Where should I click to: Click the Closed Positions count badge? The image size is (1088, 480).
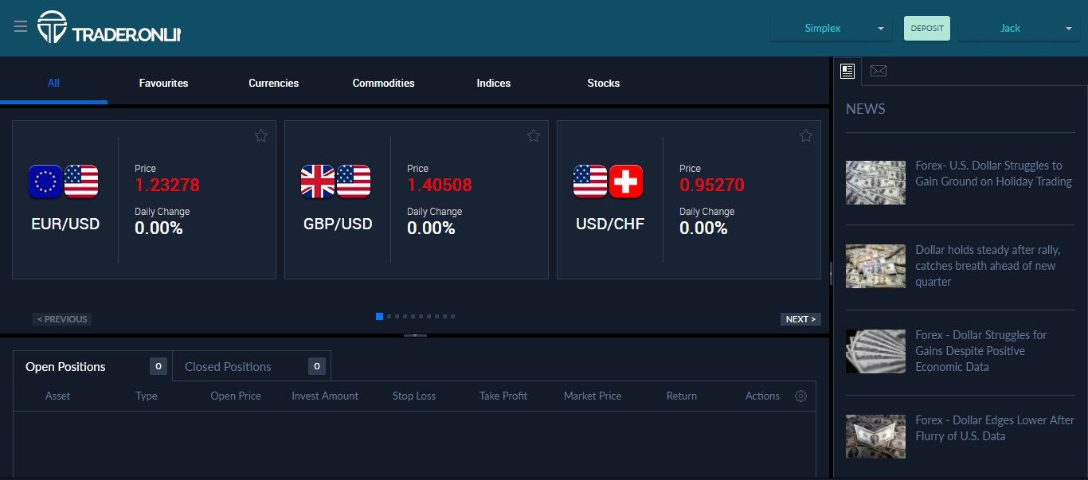coord(317,366)
